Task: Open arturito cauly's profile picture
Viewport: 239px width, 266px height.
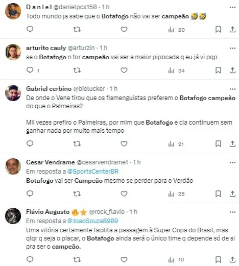Action: point(13,52)
